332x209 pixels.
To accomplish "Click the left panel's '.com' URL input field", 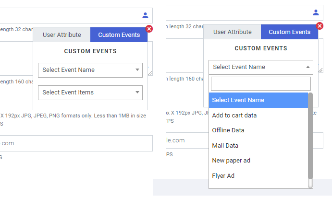I will pyautogui.click(x=76, y=143).
